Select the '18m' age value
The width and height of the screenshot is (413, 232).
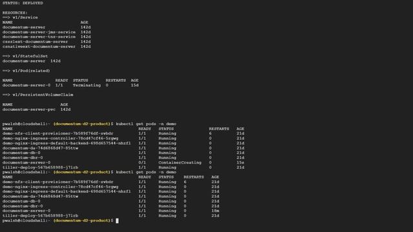(215, 211)
